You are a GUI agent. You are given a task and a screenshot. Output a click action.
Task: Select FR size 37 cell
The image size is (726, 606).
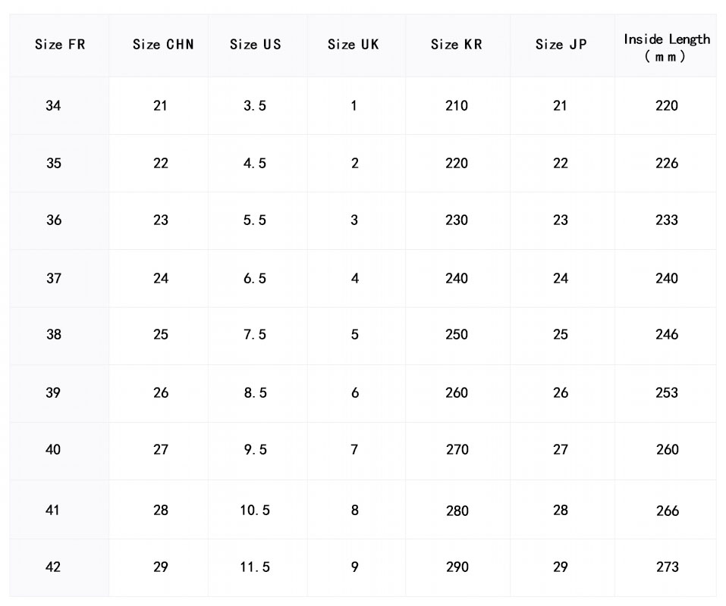53,278
